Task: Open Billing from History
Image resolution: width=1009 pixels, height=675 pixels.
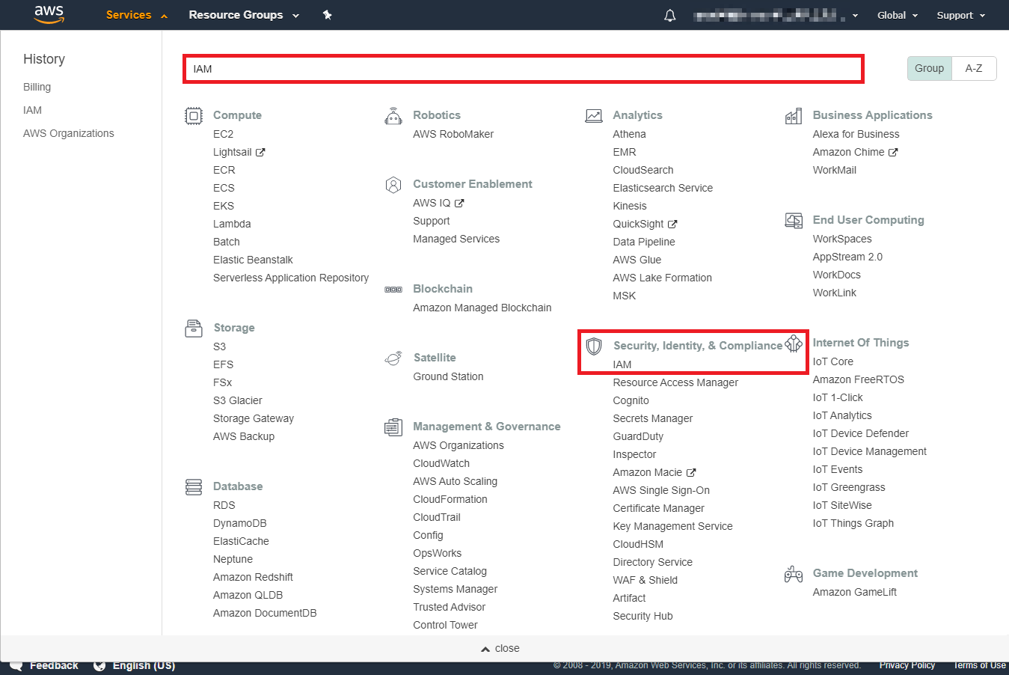Action: coord(37,87)
